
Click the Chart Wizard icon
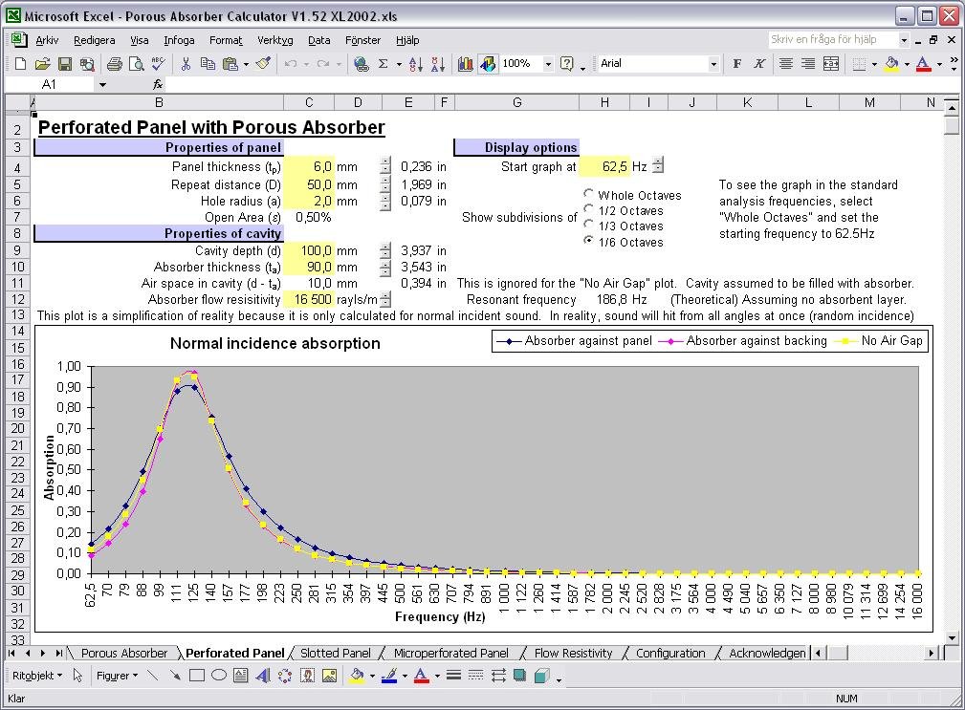(466, 64)
